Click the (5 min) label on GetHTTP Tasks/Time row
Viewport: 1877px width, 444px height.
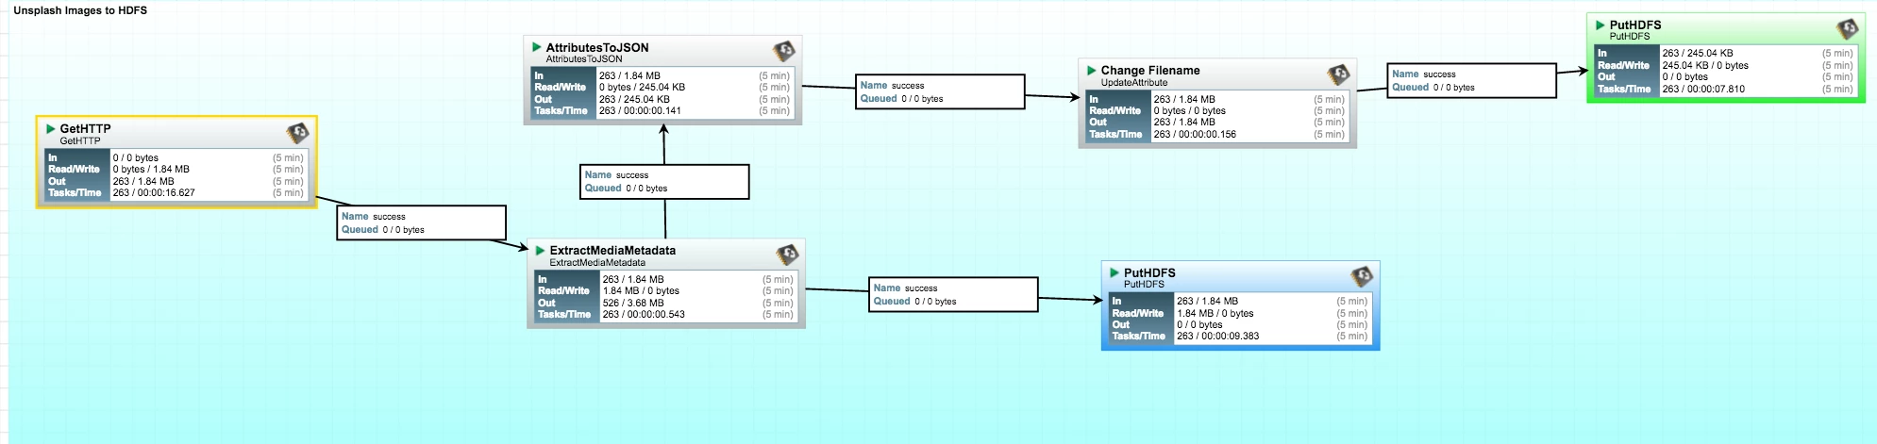(288, 192)
